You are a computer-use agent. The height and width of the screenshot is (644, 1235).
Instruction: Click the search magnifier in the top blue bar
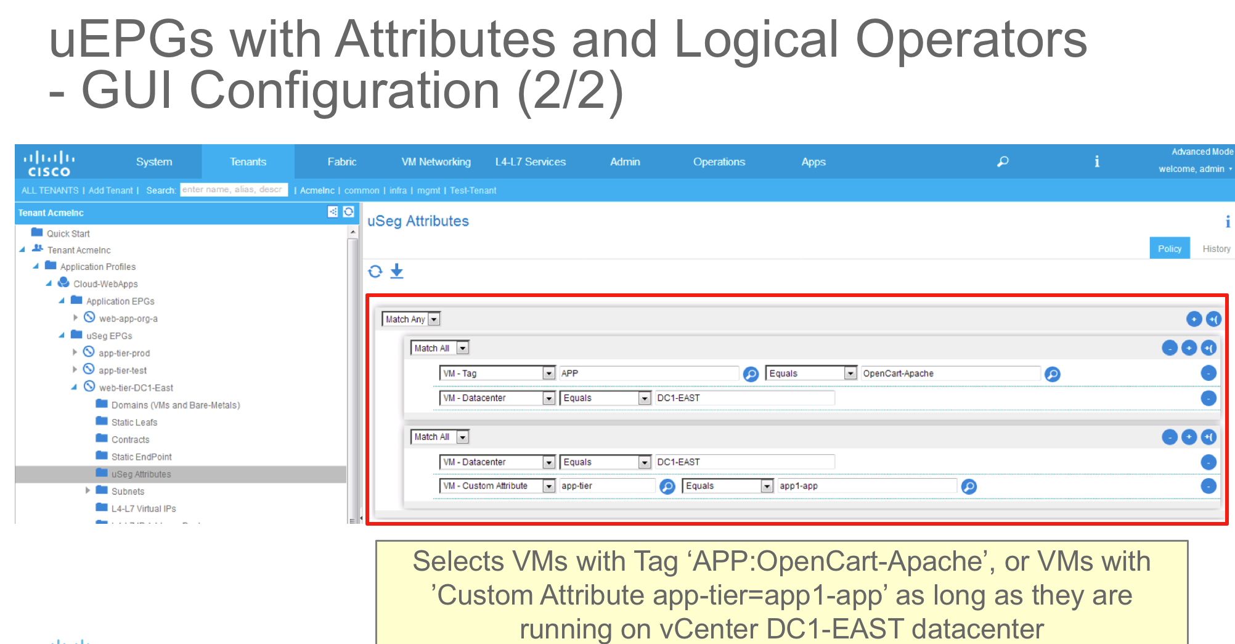(x=1003, y=161)
